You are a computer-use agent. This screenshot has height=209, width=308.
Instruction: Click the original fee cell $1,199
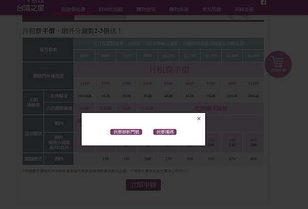[168, 56]
